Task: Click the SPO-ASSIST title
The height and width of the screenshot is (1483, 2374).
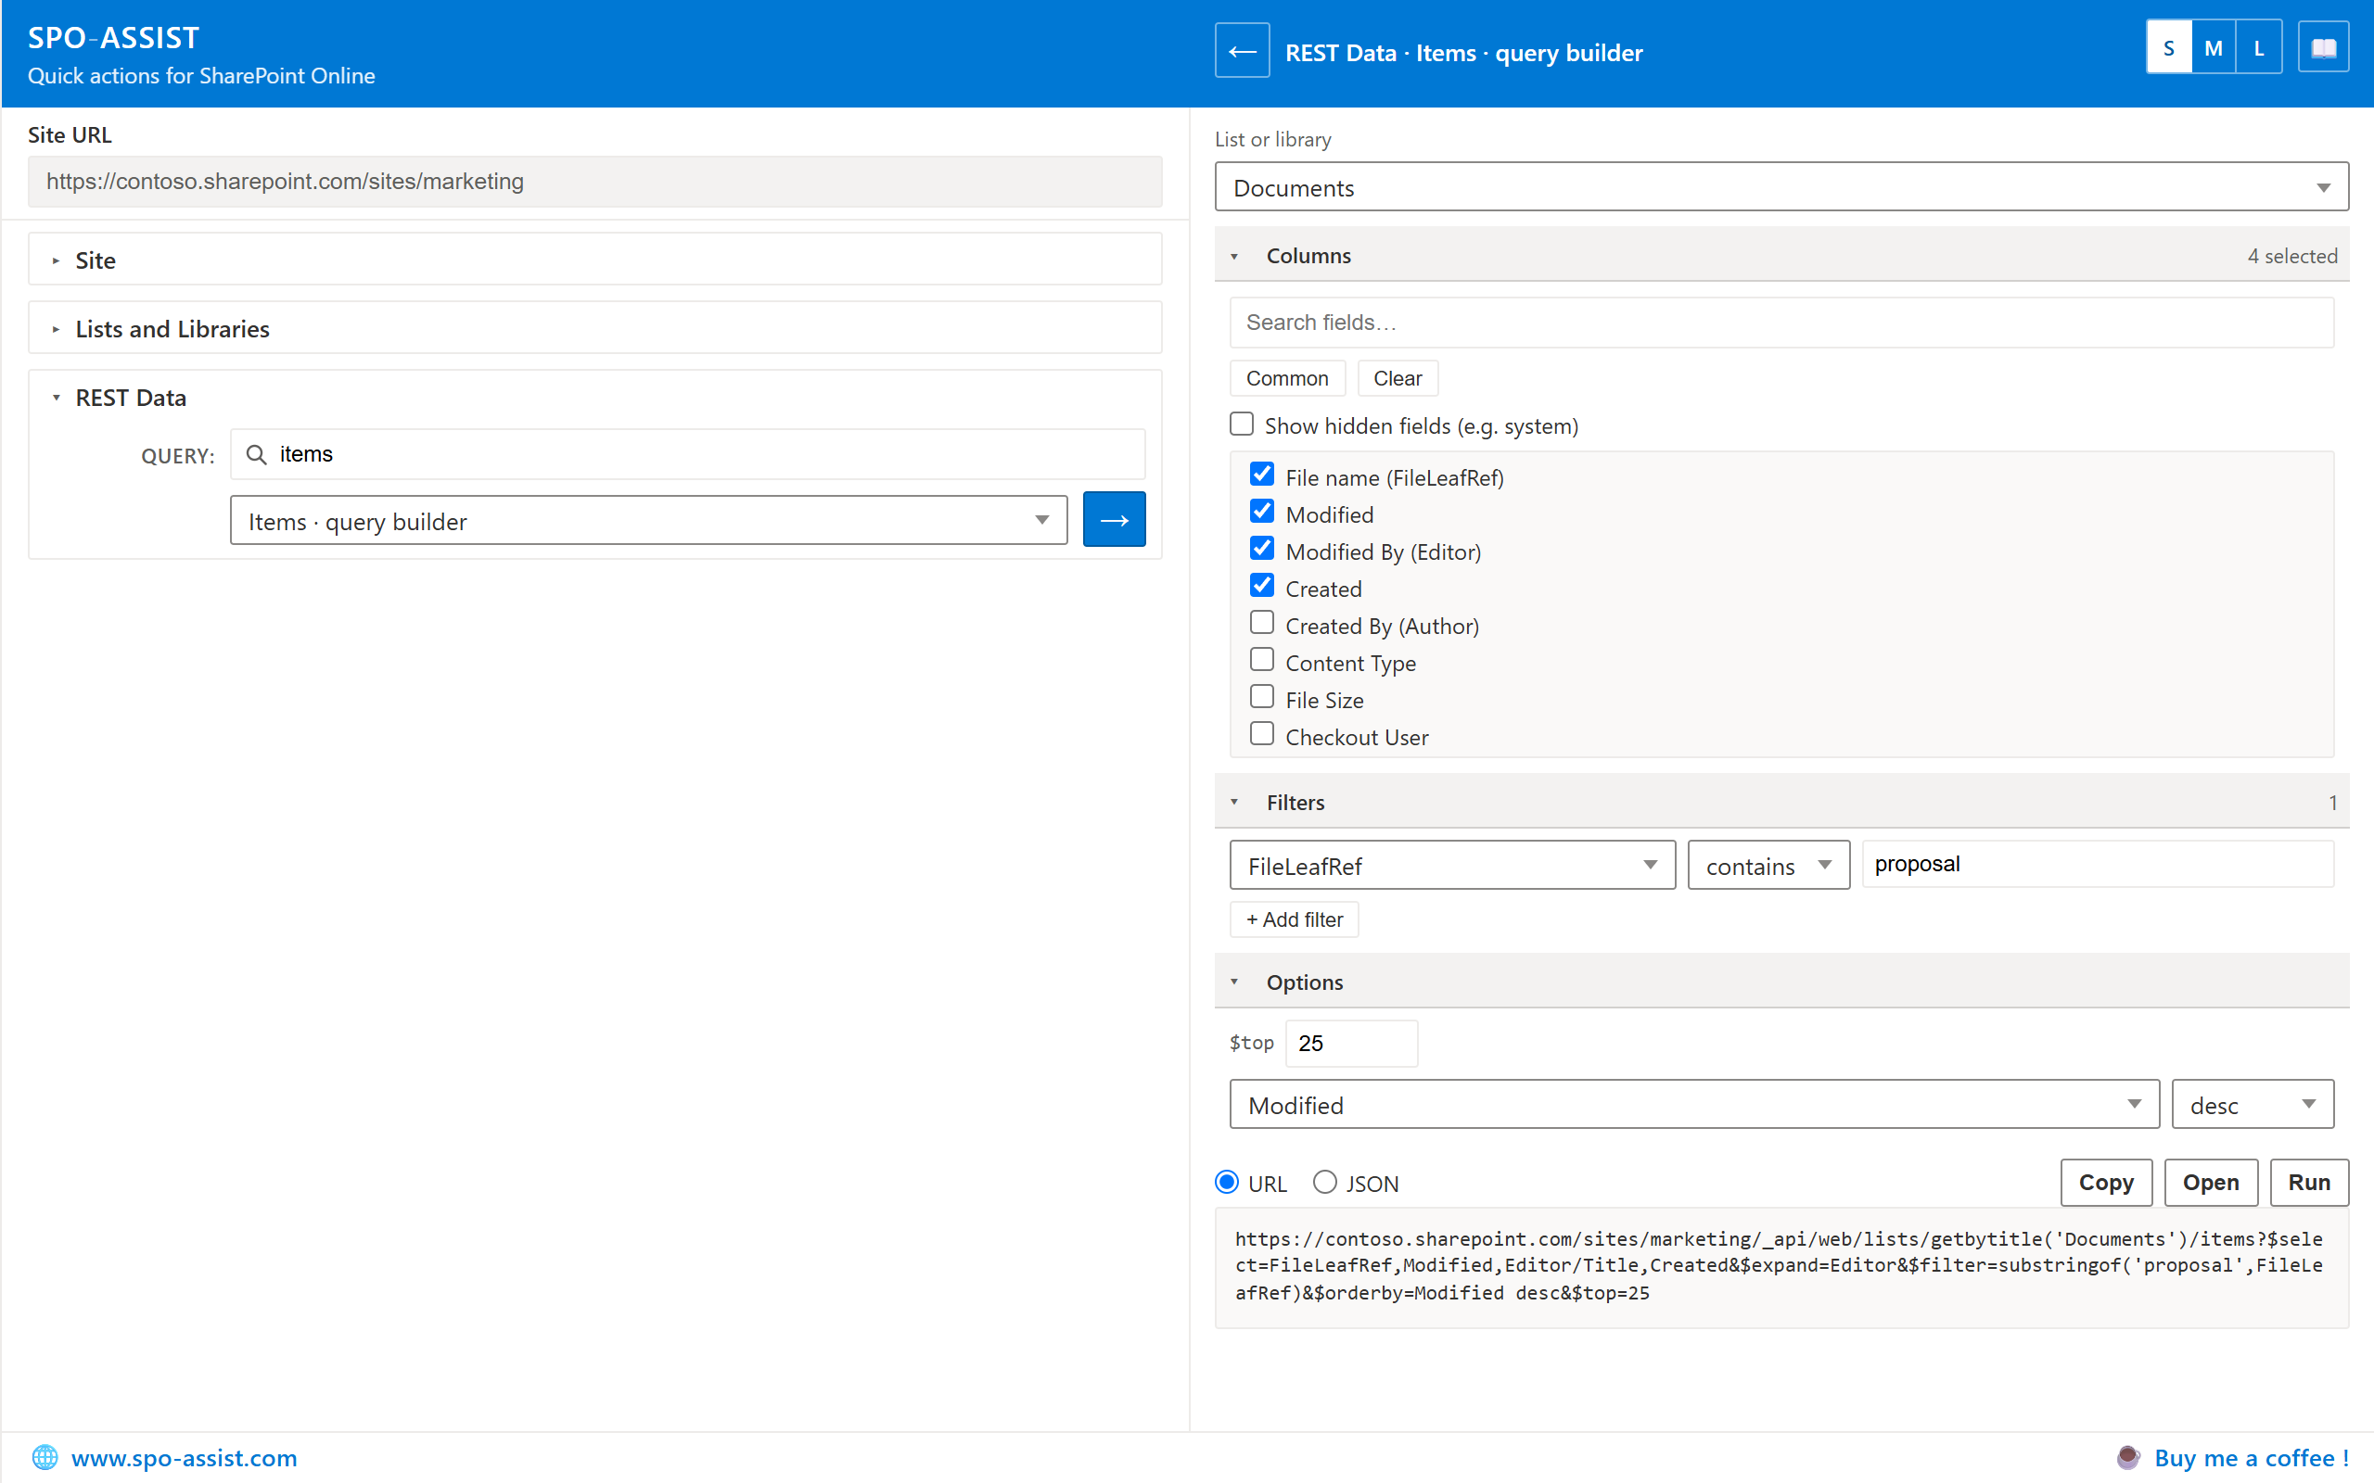Action: (113, 37)
